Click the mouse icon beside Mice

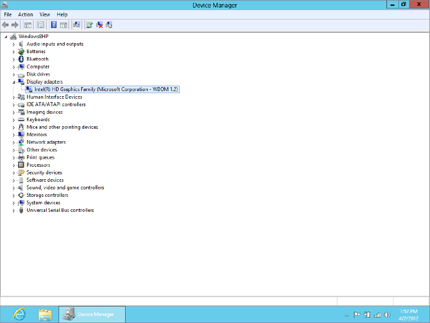pos(21,127)
